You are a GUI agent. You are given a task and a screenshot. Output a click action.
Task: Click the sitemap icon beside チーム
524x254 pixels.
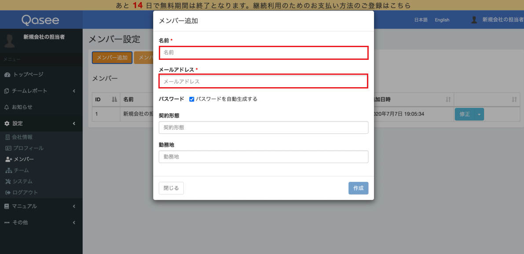[x=9, y=170]
